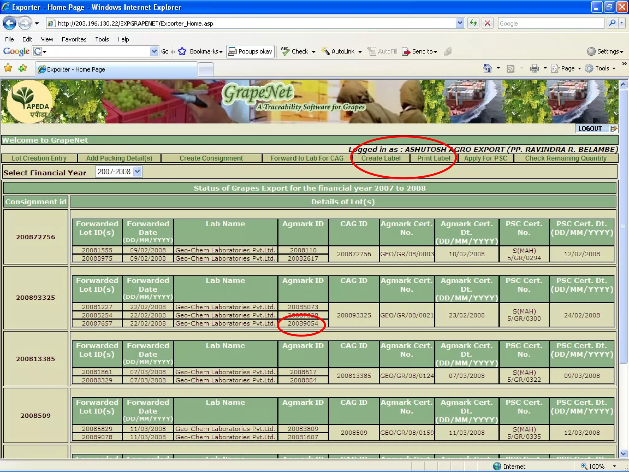Open the Select Financial Year dropdown
The width and height of the screenshot is (629, 472).
[x=137, y=172]
